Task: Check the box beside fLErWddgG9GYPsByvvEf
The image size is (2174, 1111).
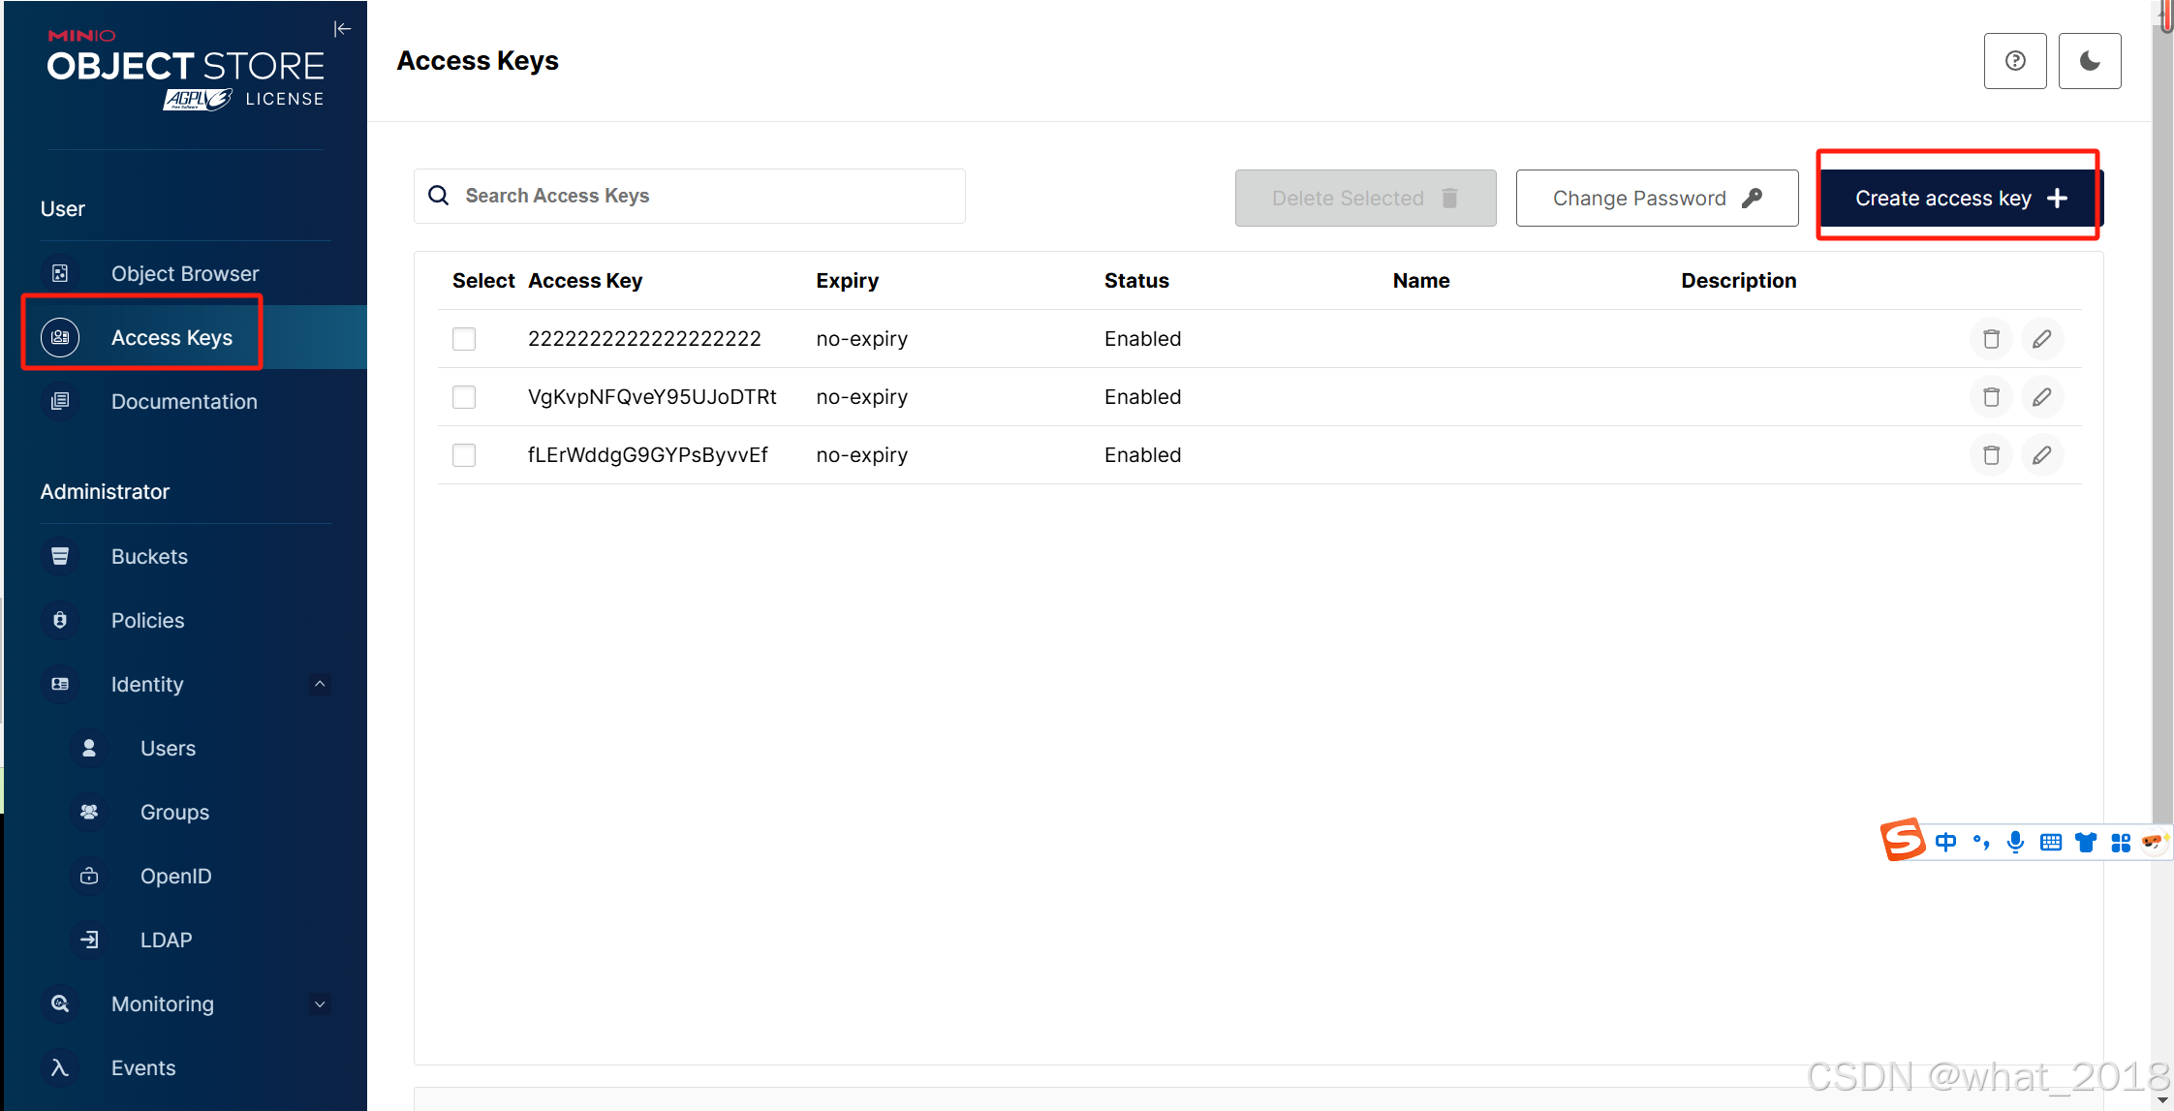Action: (464, 455)
